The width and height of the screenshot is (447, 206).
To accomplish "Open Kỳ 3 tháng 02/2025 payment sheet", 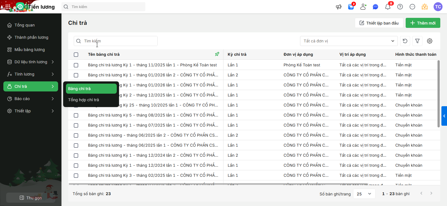I will pyautogui.click(x=153, y=175).
